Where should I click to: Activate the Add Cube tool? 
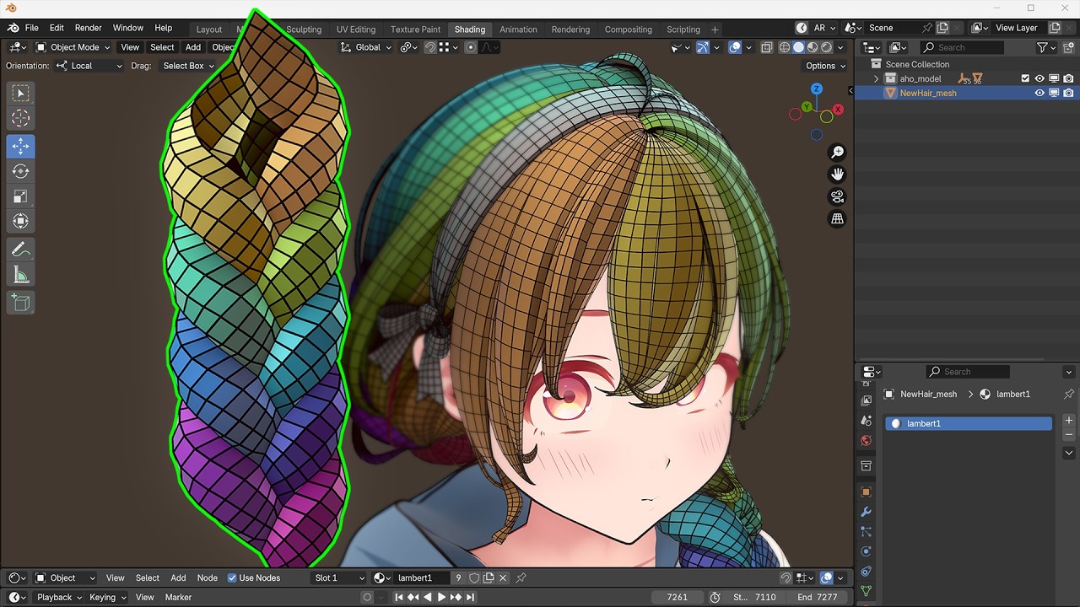(x=21, y=303)
